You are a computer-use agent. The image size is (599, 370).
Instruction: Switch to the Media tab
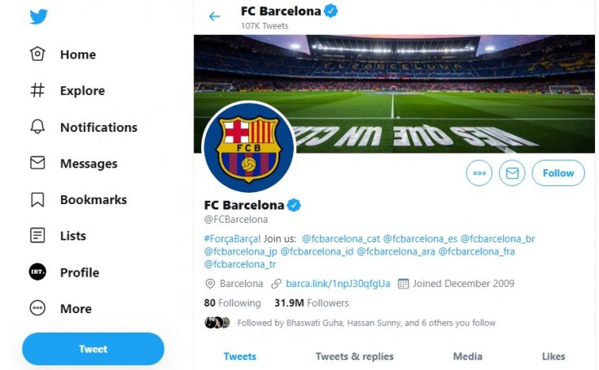point(468,356)
